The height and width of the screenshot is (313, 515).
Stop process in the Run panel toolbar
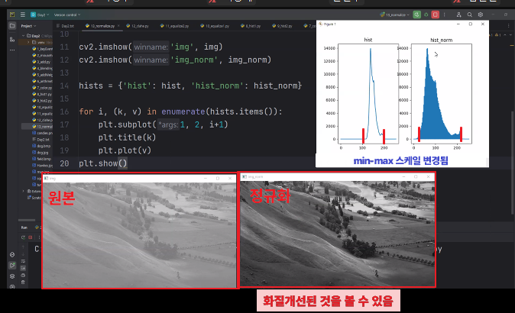[x=31, y=237]
